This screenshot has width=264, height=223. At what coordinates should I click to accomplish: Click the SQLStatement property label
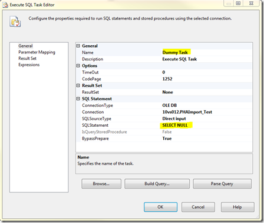(95, 125)
